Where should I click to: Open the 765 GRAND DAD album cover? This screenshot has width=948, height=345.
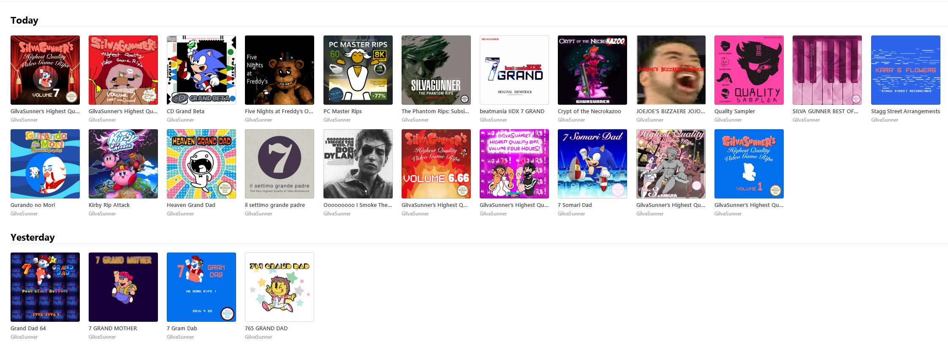pos(280,287)
